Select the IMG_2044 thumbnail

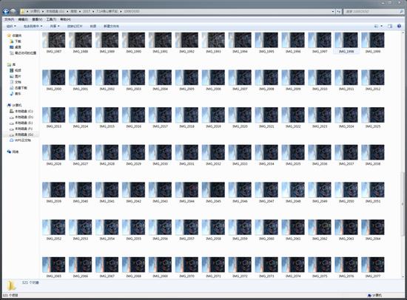coord(186,192)
